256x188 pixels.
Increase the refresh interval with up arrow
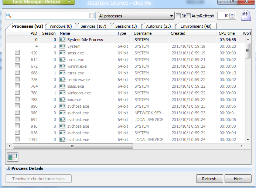tap(232, 14)
